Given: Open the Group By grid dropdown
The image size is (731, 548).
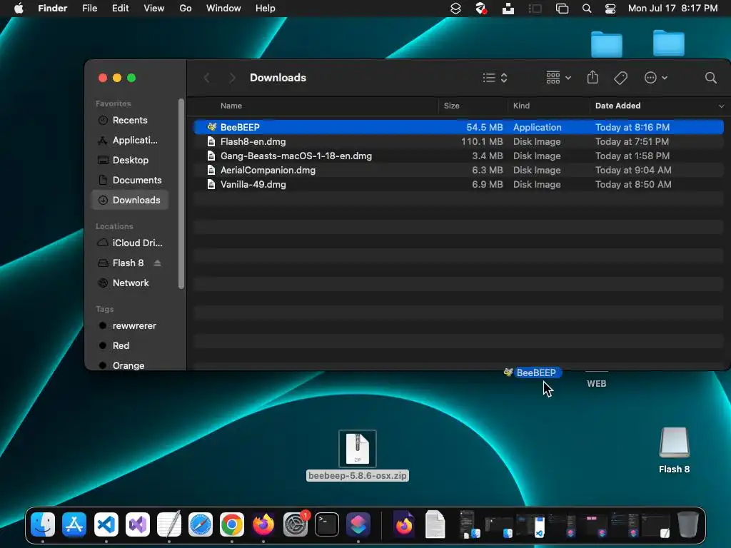Looking at the screenshot, I should pyautogui.click(x=558, y=78).
